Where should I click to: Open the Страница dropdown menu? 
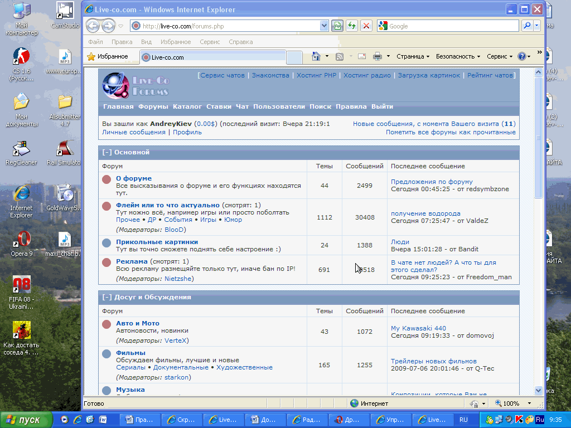(413, 56)
